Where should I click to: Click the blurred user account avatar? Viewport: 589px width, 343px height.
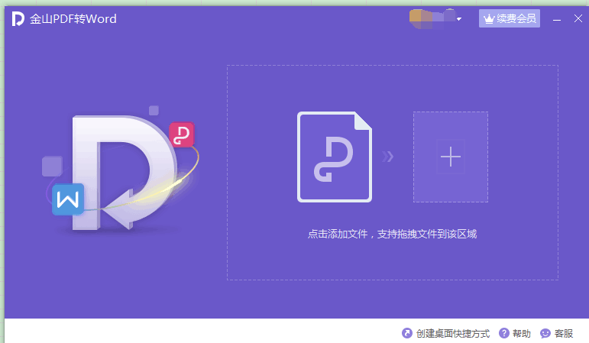[432, 19]
